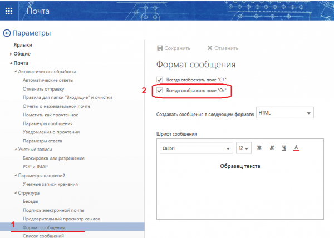Open Автоматические ответы settings
334x238 pixels.
coord(48,80)
